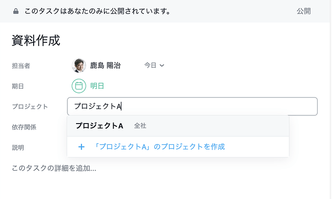Click the lock icon in the privacy banner
Viewport: 332px width, 199px height.
pyautogui.click(x=16, y=11)
